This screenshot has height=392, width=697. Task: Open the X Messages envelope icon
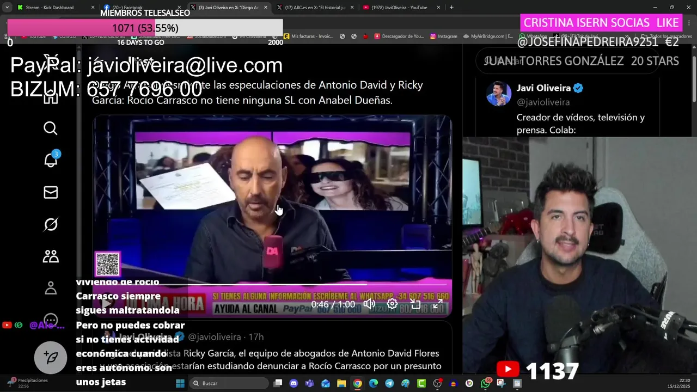pos(51,192)
